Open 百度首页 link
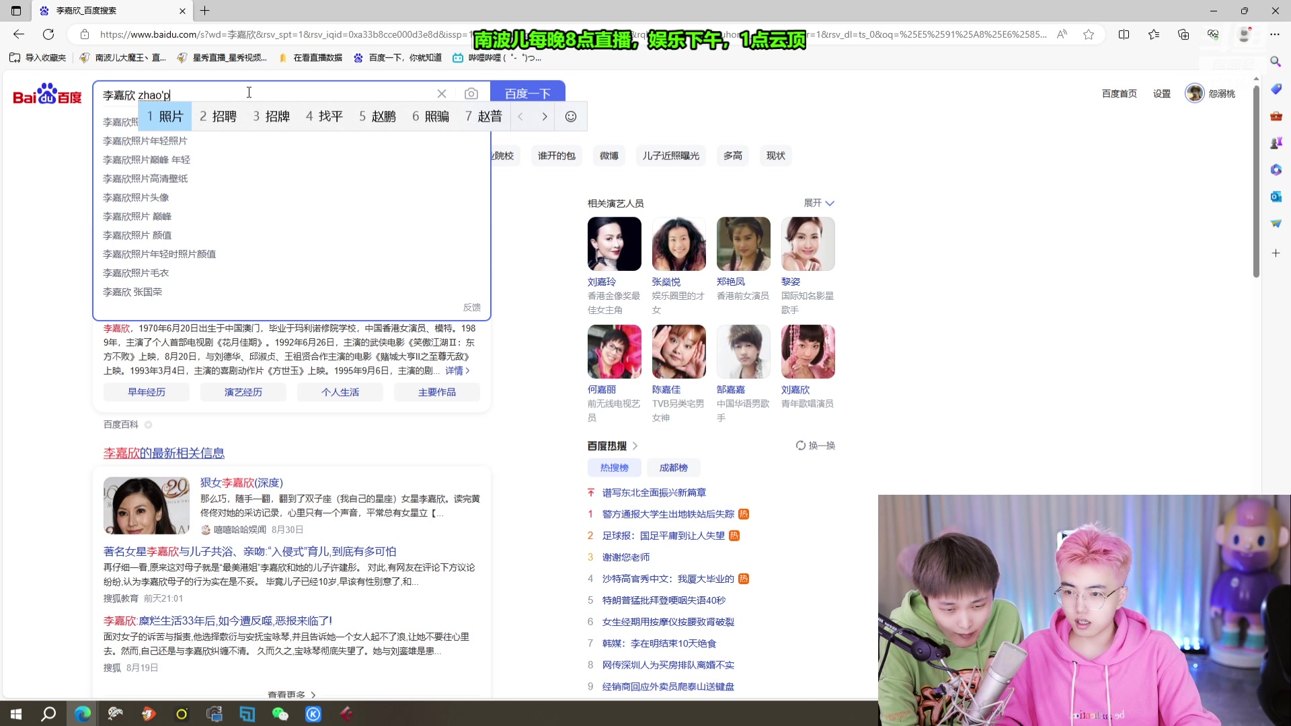Screen dimensions: 1291x726 pos(1120,93)
